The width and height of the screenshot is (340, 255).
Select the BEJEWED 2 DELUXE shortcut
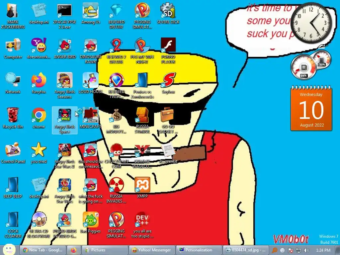click(117, 51)
